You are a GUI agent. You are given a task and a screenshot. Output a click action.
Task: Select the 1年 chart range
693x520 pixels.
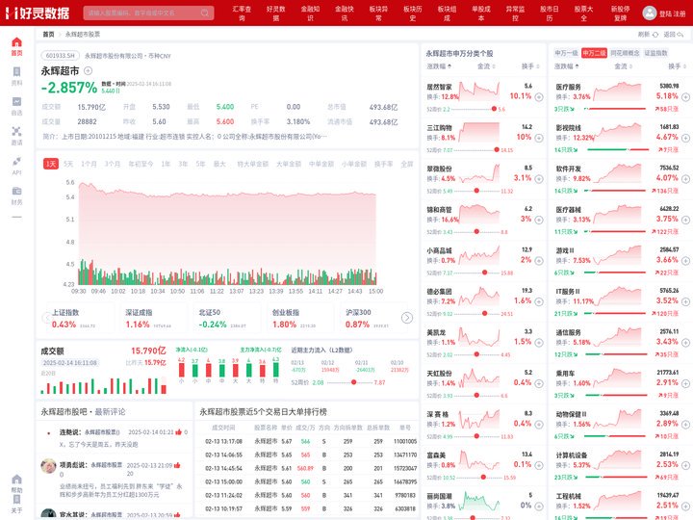coord(166,164)
